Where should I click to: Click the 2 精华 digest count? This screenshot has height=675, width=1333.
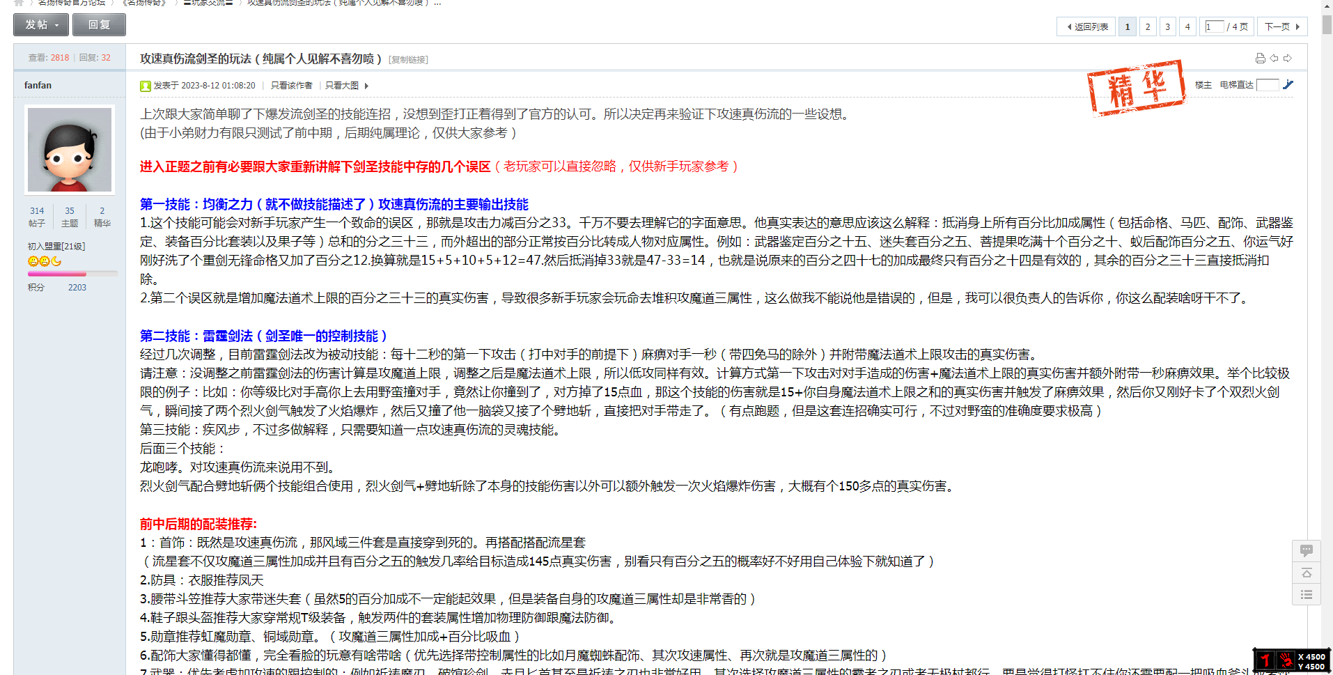pos(102,217)
